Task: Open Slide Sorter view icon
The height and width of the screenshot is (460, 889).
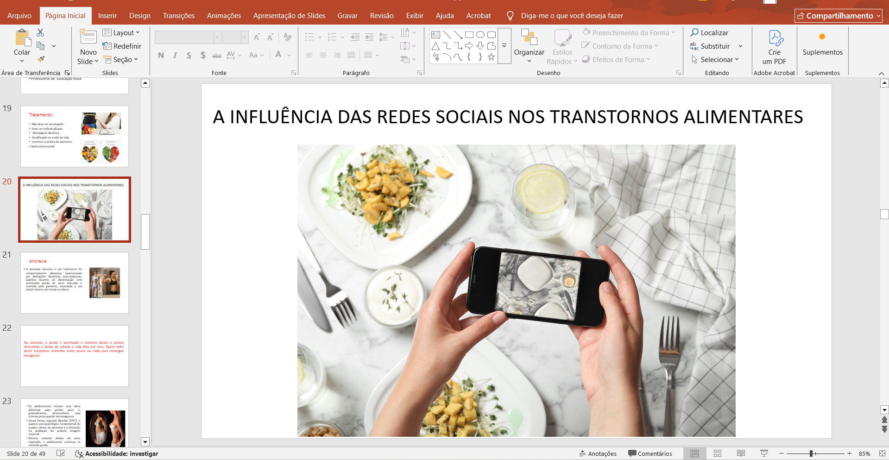Action: click(718, 454)
